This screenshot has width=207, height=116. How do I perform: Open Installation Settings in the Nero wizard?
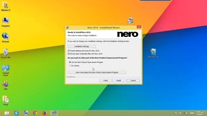click(x=82, y=46)
